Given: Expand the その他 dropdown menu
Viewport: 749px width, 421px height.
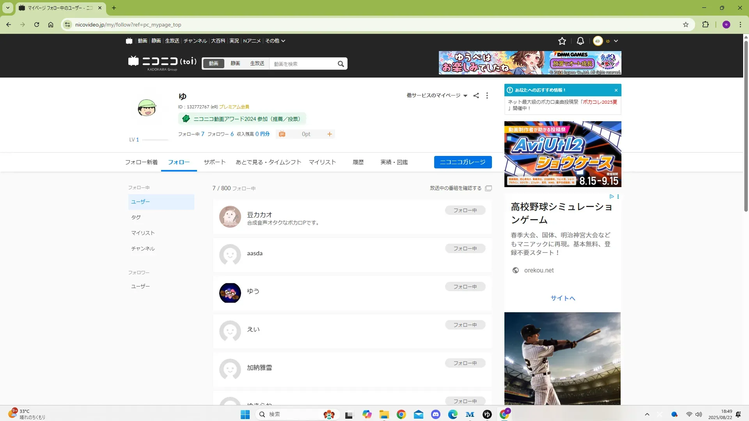Looking at the screenshot, I should tap(275, 41).
